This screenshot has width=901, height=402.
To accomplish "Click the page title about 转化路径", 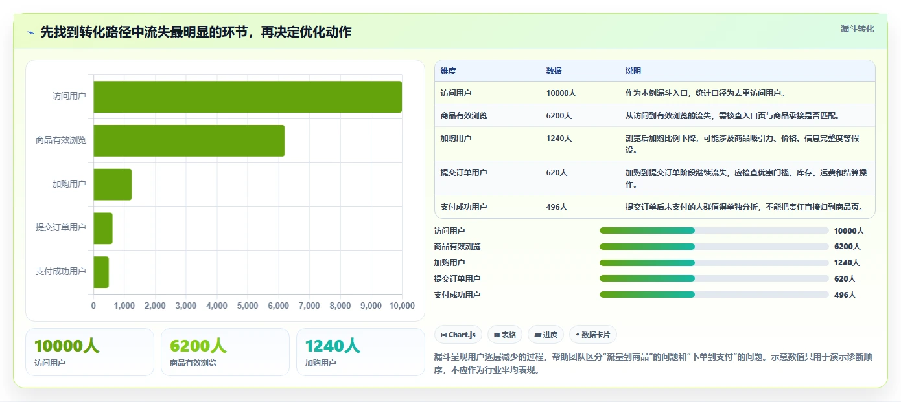I will (196, 32).
